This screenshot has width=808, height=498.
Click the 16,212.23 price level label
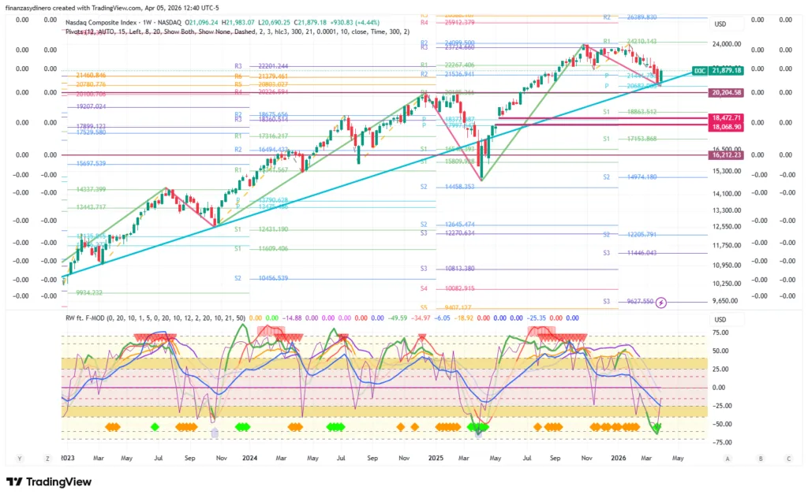727,155
